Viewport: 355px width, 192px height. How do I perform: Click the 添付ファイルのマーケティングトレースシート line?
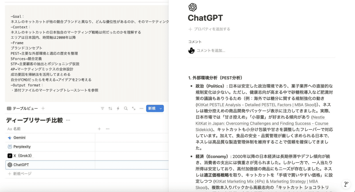pyautogui.click(x=55, y=90)
